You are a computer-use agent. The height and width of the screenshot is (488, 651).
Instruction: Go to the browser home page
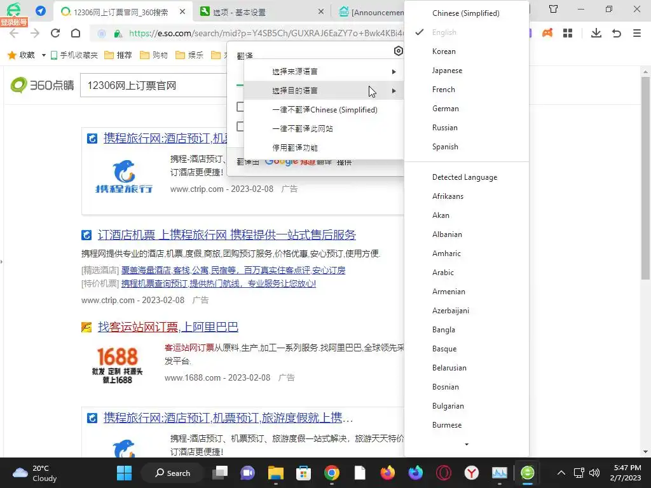(76, 33)
